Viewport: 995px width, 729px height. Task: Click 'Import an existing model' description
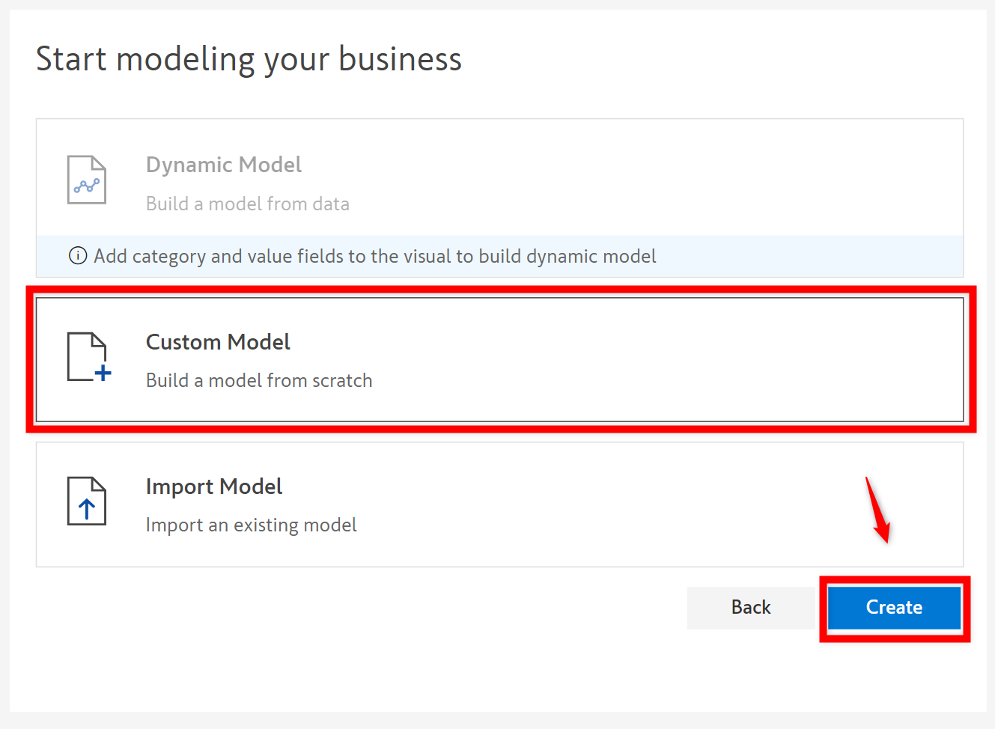pos(251,525)
